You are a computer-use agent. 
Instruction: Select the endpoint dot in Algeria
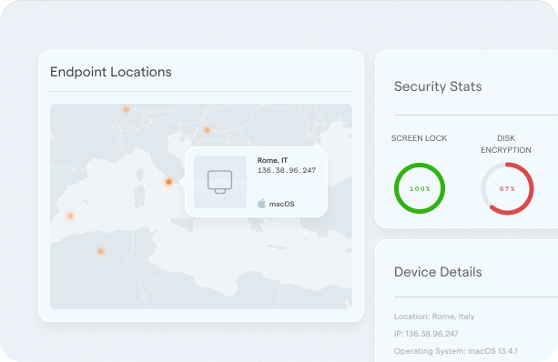(x=100, y=251)
